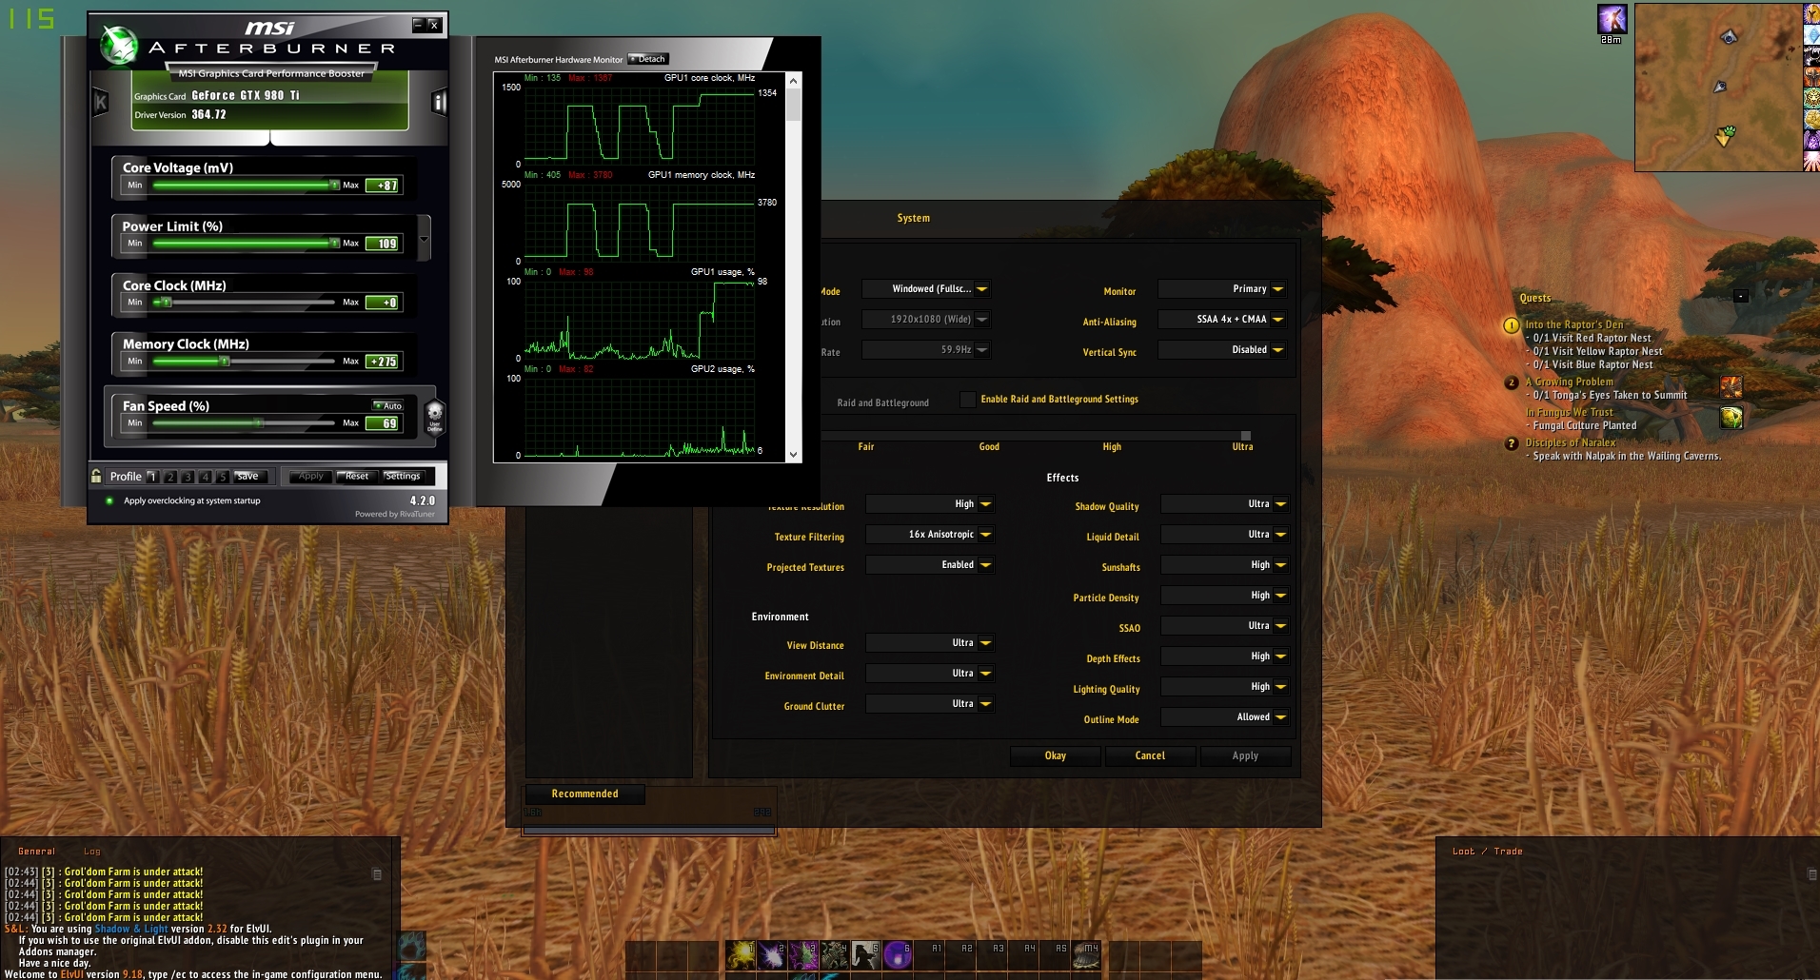Click the graphics quality slider handle near Ultra
The height and width of the screenshot is (980, 1820).
[1245, 436]
